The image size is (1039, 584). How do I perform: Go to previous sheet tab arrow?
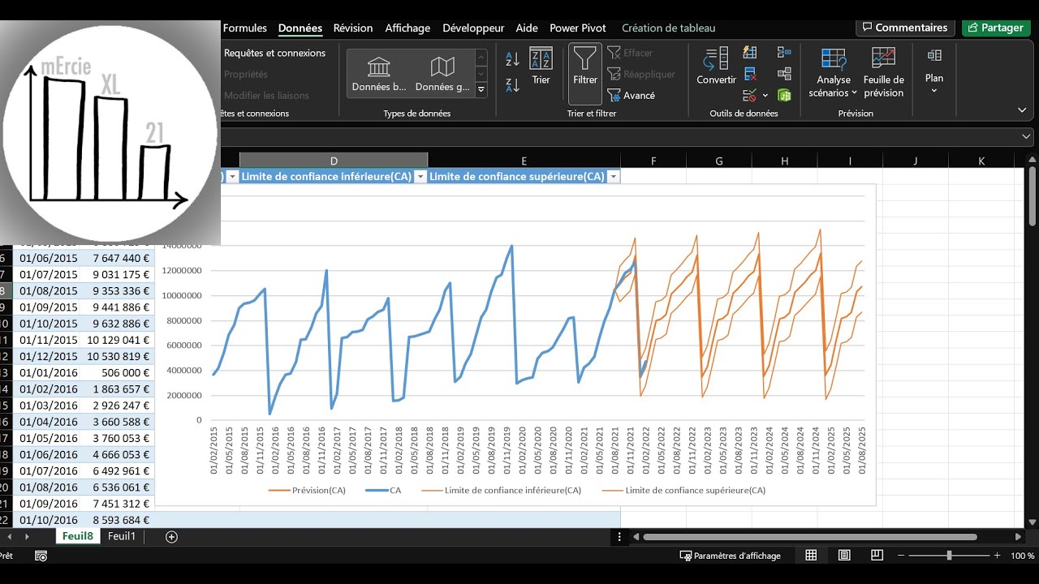[x=10, y=536]
